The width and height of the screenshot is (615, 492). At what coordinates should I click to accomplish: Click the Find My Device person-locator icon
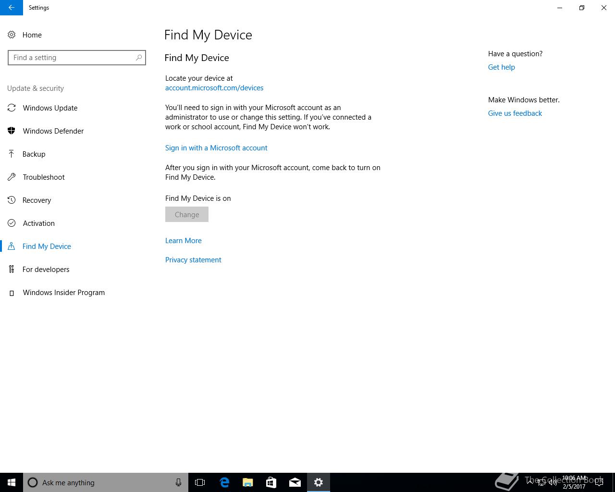(12, 246)
